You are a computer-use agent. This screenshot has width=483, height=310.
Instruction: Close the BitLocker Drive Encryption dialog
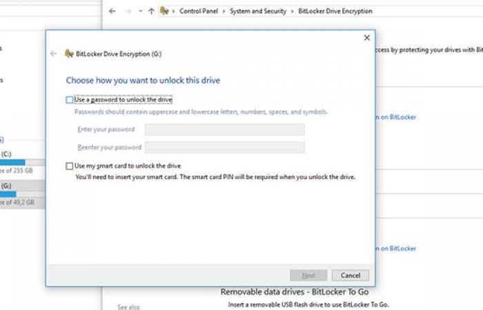(366, 38)
